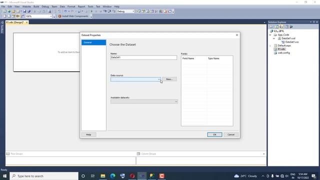This screenshot has height=180, width=320.
Task: Click OK in Dataset Properties
Action: coord(214,134)
